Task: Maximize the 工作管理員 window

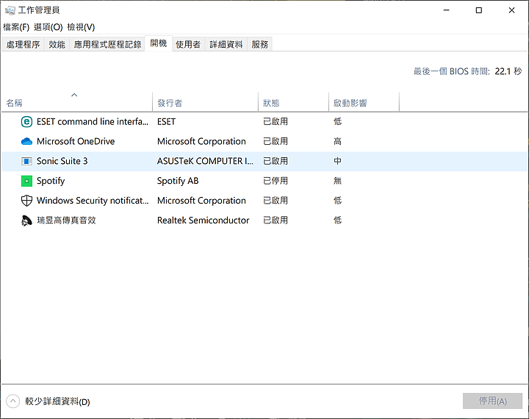Action: coord(479,10)
